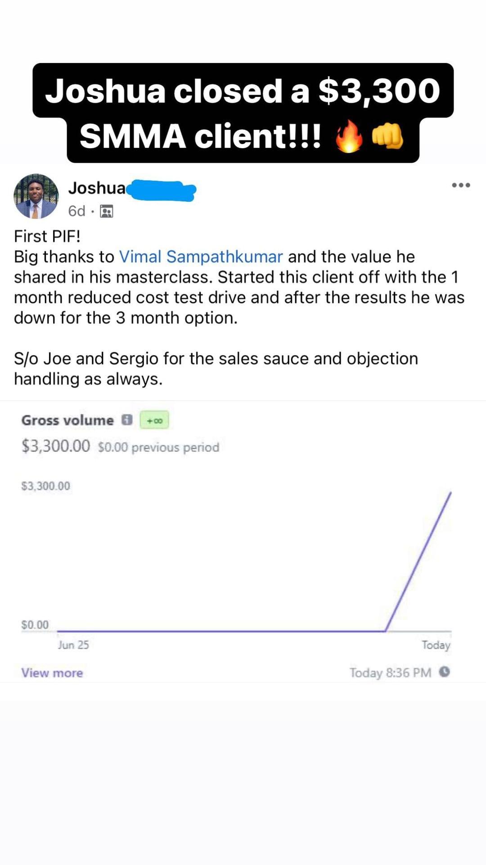This screenshot has height=865, width=486.
Task: Select the $0.00 previous period text
Action: [x=158, y=447]
